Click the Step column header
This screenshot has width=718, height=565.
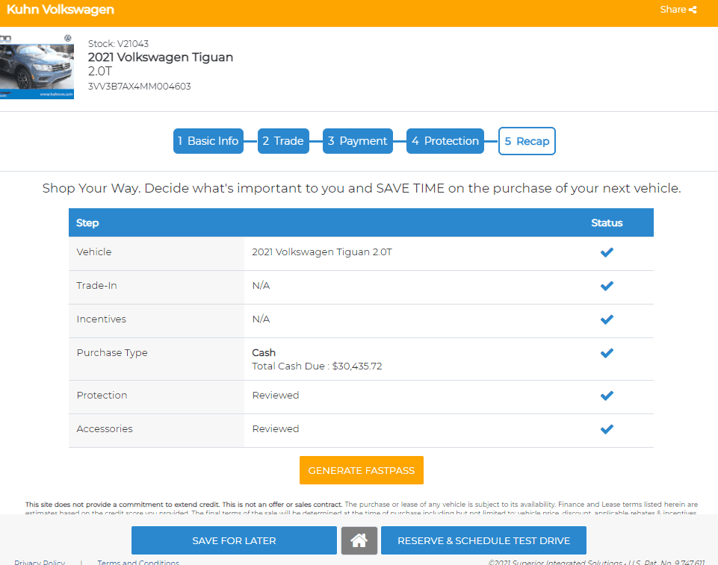(x=87, y=223)
